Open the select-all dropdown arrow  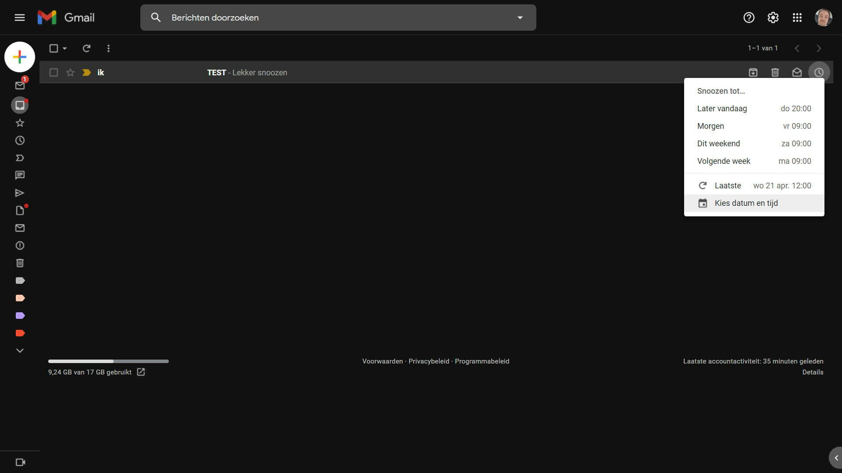click(x=65, y=49)
